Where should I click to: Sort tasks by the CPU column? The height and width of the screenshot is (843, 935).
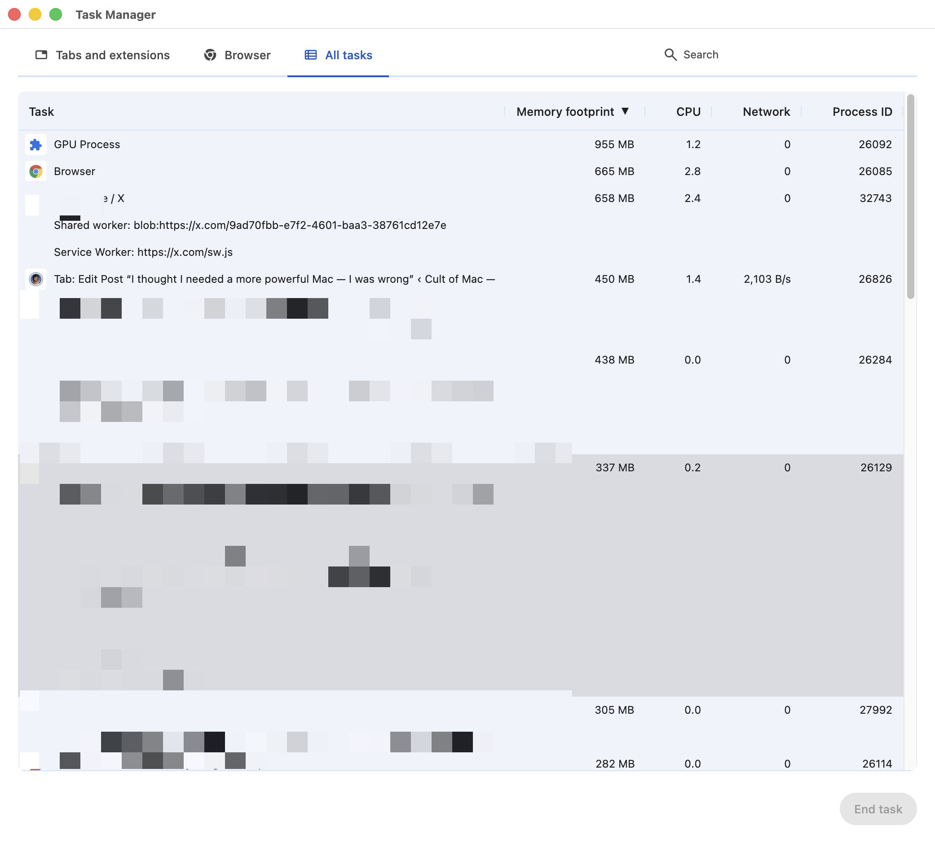(688, 111)
